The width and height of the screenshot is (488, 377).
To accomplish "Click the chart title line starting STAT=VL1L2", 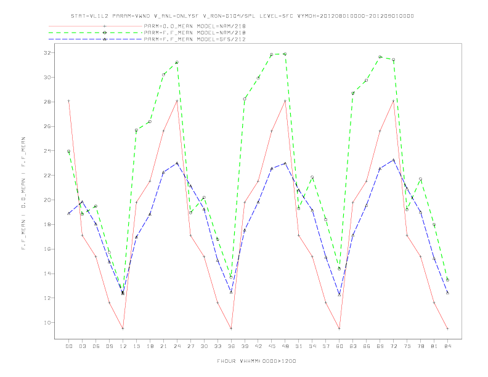I will 242,16.
